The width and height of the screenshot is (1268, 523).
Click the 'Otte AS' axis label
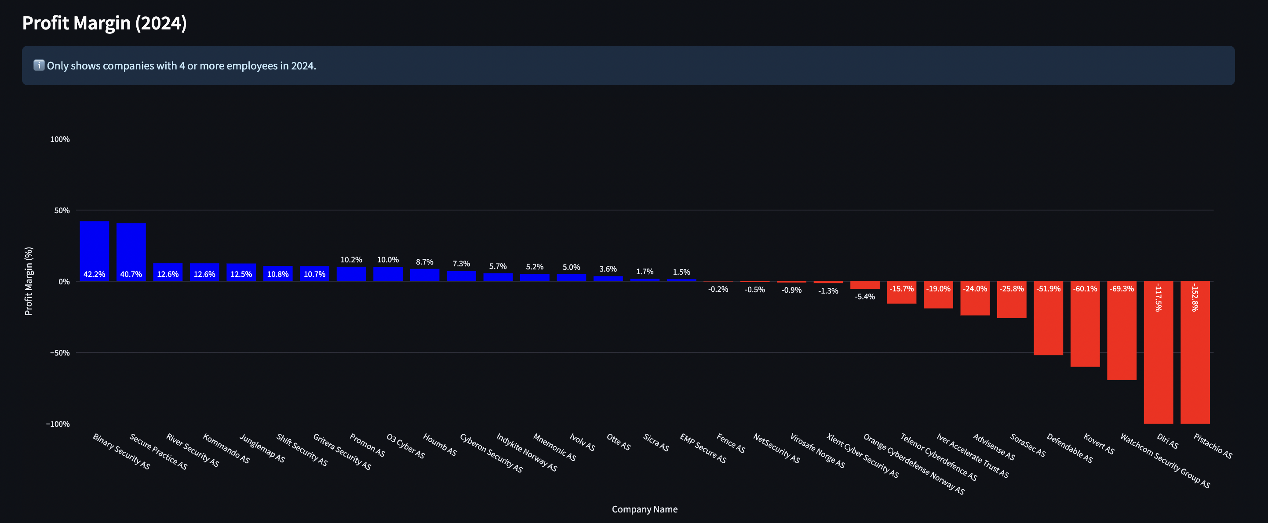point(619,441)
